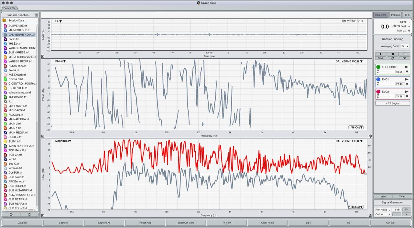Open the wrench and hammer tools button
414x228 pixels.
coord(404,58)
